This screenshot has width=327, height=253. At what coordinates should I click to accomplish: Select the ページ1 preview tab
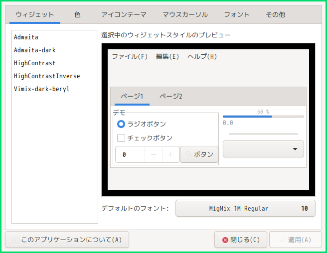click(x=132, y=96)
